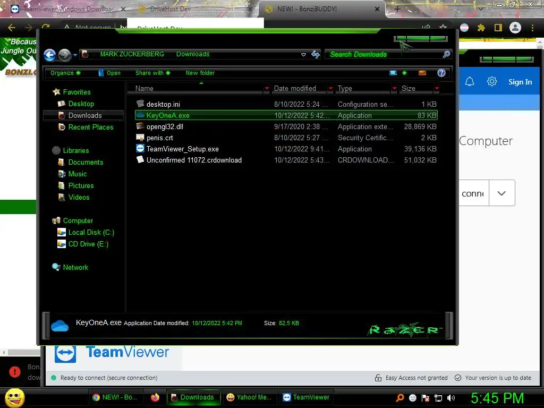Viewport: 544px width, 408px height.
Task: Click the opengl32.dll file icon
Action: click(140, 126)
